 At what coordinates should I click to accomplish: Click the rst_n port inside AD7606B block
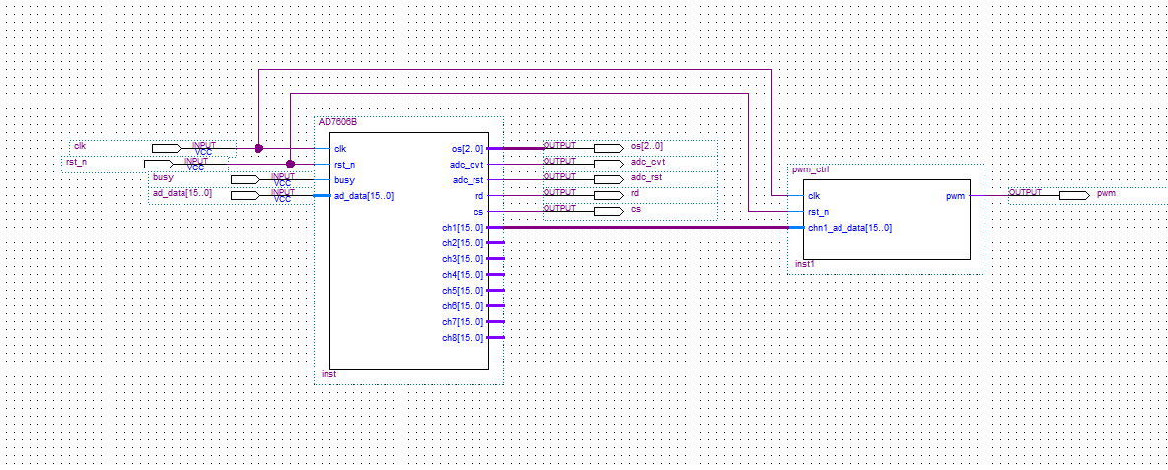tap(345, 164)
